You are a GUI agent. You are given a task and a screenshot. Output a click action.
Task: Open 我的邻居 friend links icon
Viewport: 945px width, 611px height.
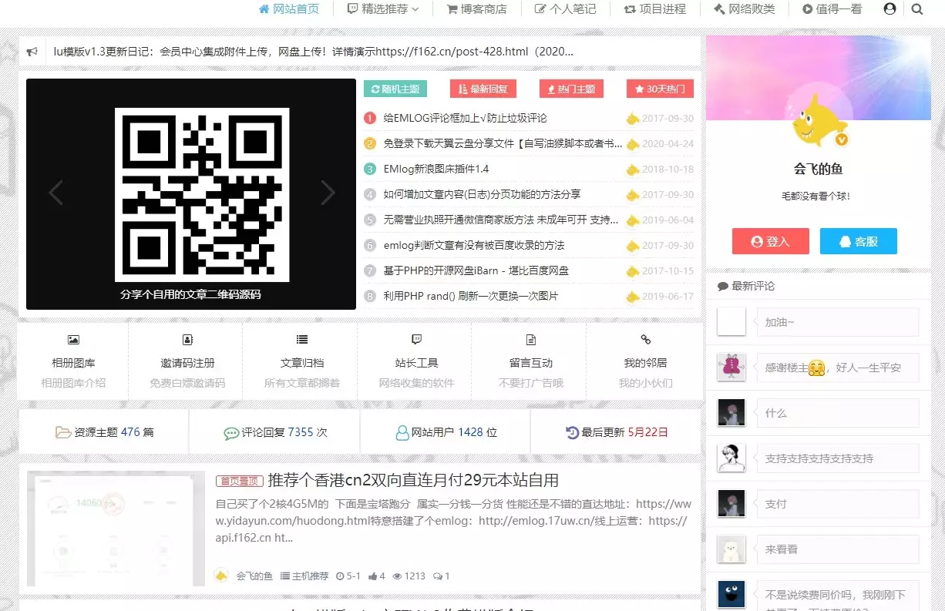(645, 340)
